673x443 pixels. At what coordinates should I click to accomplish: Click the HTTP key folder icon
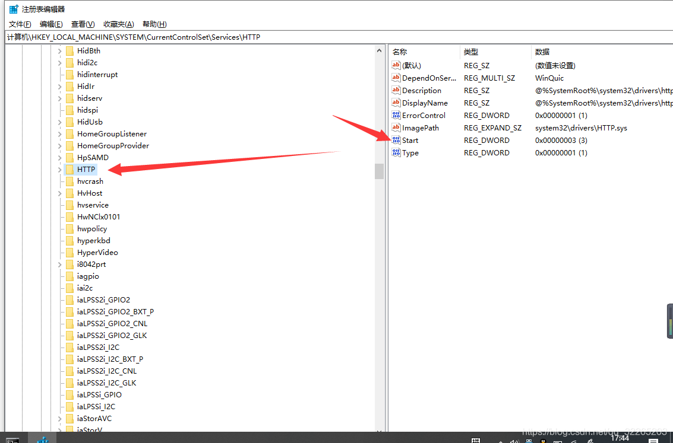click(x=69, y=169)
